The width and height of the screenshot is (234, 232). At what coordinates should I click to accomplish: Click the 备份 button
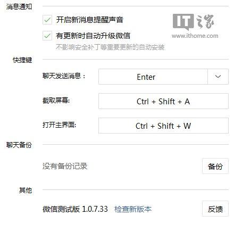[215, 166]
